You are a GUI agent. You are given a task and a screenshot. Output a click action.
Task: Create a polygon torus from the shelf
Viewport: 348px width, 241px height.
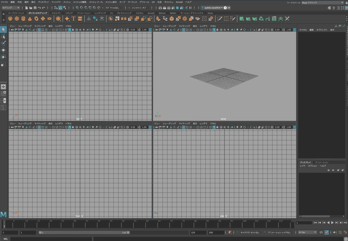(36, 19)
